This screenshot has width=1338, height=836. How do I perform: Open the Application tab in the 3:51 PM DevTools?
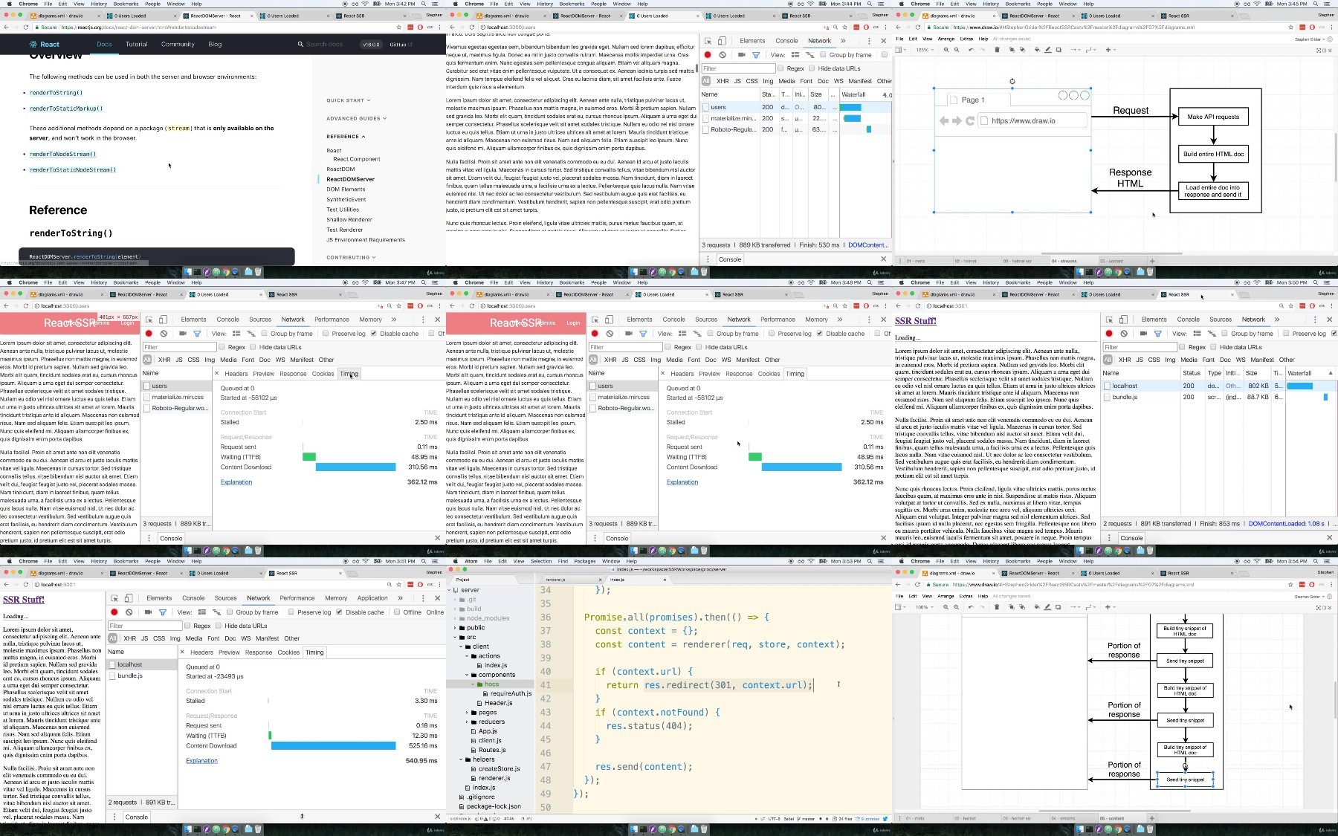372,598
